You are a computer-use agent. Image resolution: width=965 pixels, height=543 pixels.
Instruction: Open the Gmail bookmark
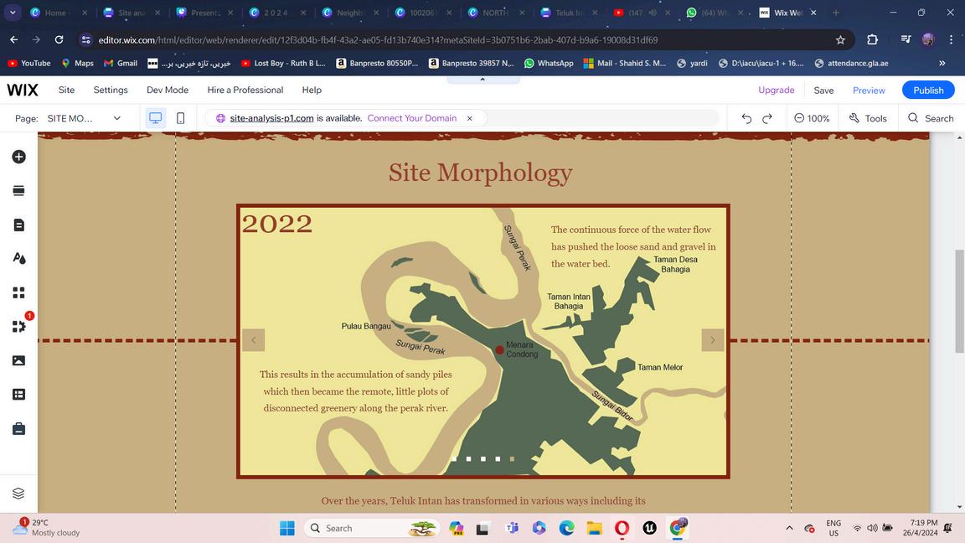[x=121, y=63]
